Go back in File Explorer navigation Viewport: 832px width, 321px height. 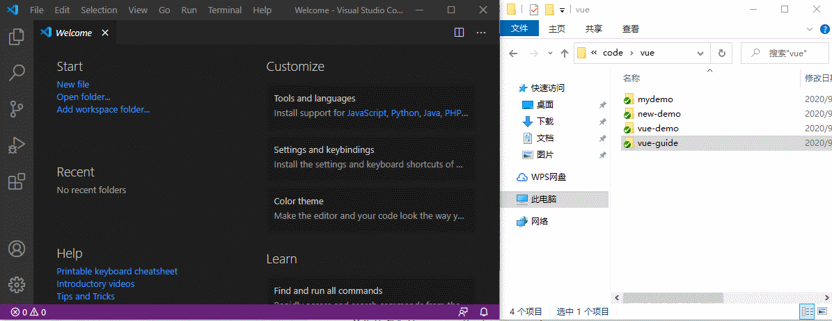(x=513, y=53)
